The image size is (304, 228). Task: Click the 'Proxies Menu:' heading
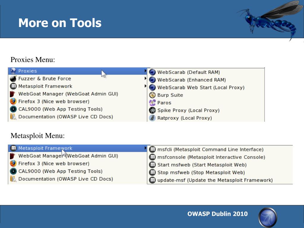tap(33, 59)
